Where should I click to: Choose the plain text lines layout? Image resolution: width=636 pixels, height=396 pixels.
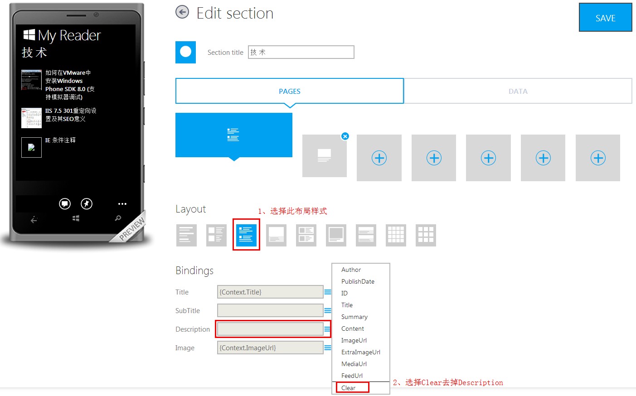click(186, 235)
